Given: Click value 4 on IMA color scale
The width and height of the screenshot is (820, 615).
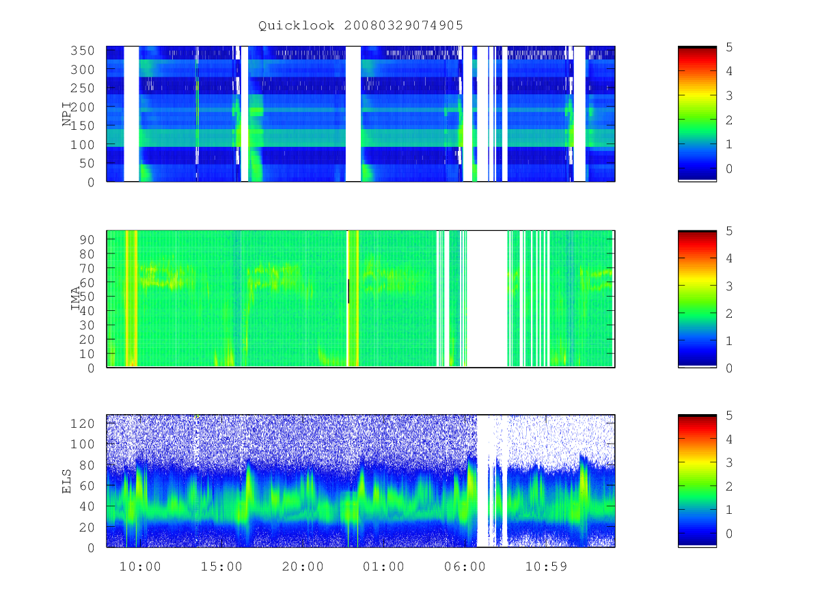Looking at the screenshot, I should pyautogui.click(x=730, y=258).
